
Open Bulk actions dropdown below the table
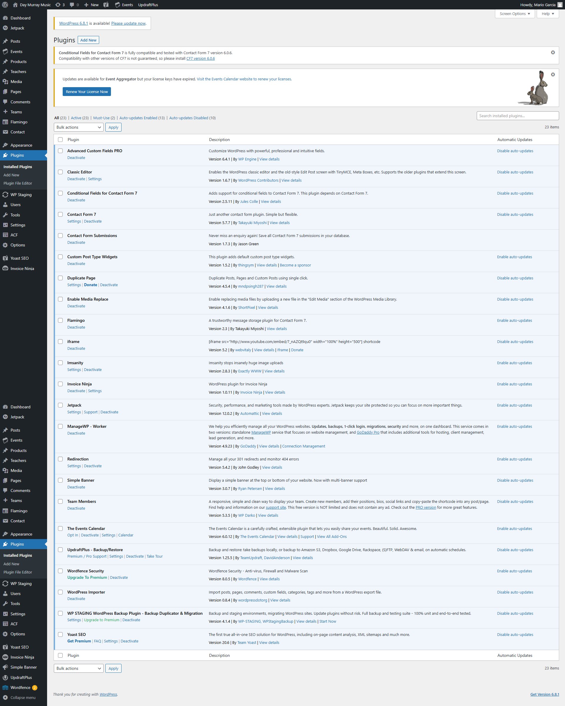click(x=79, y=668)
